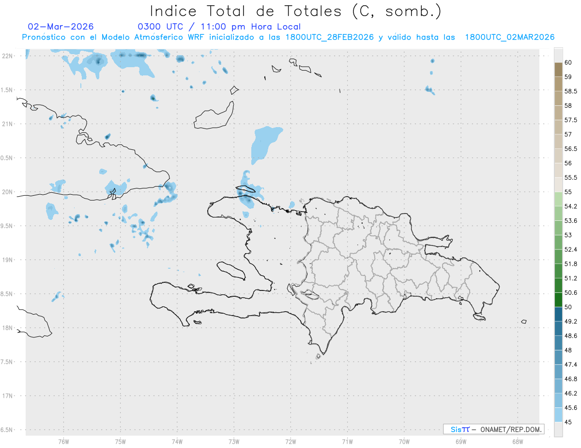The width and height of the screenshot is (581, 448).
Task: Click the legend value '48.6'
Action: (570, 336)
